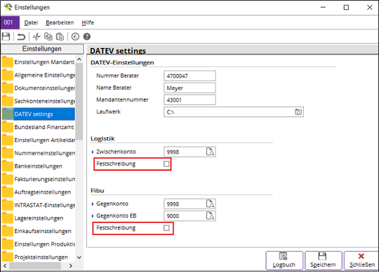Screen dimensions: 379x272
Task: Click sidebar horizontal scroll right arrow
Action: (x=70, y=265)
